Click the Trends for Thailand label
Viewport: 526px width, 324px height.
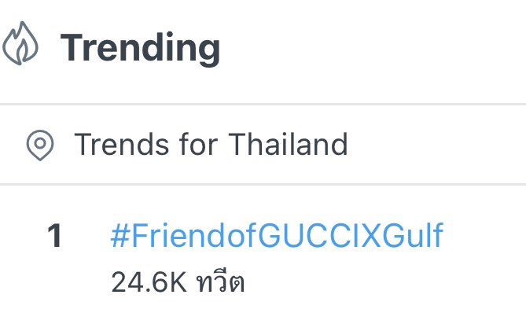tap(211, 145)
